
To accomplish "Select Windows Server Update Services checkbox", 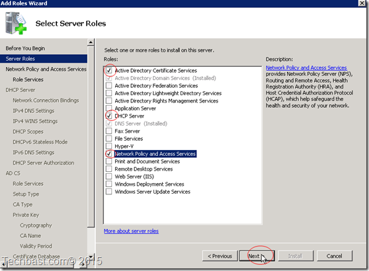I will (x=108, y=192).
